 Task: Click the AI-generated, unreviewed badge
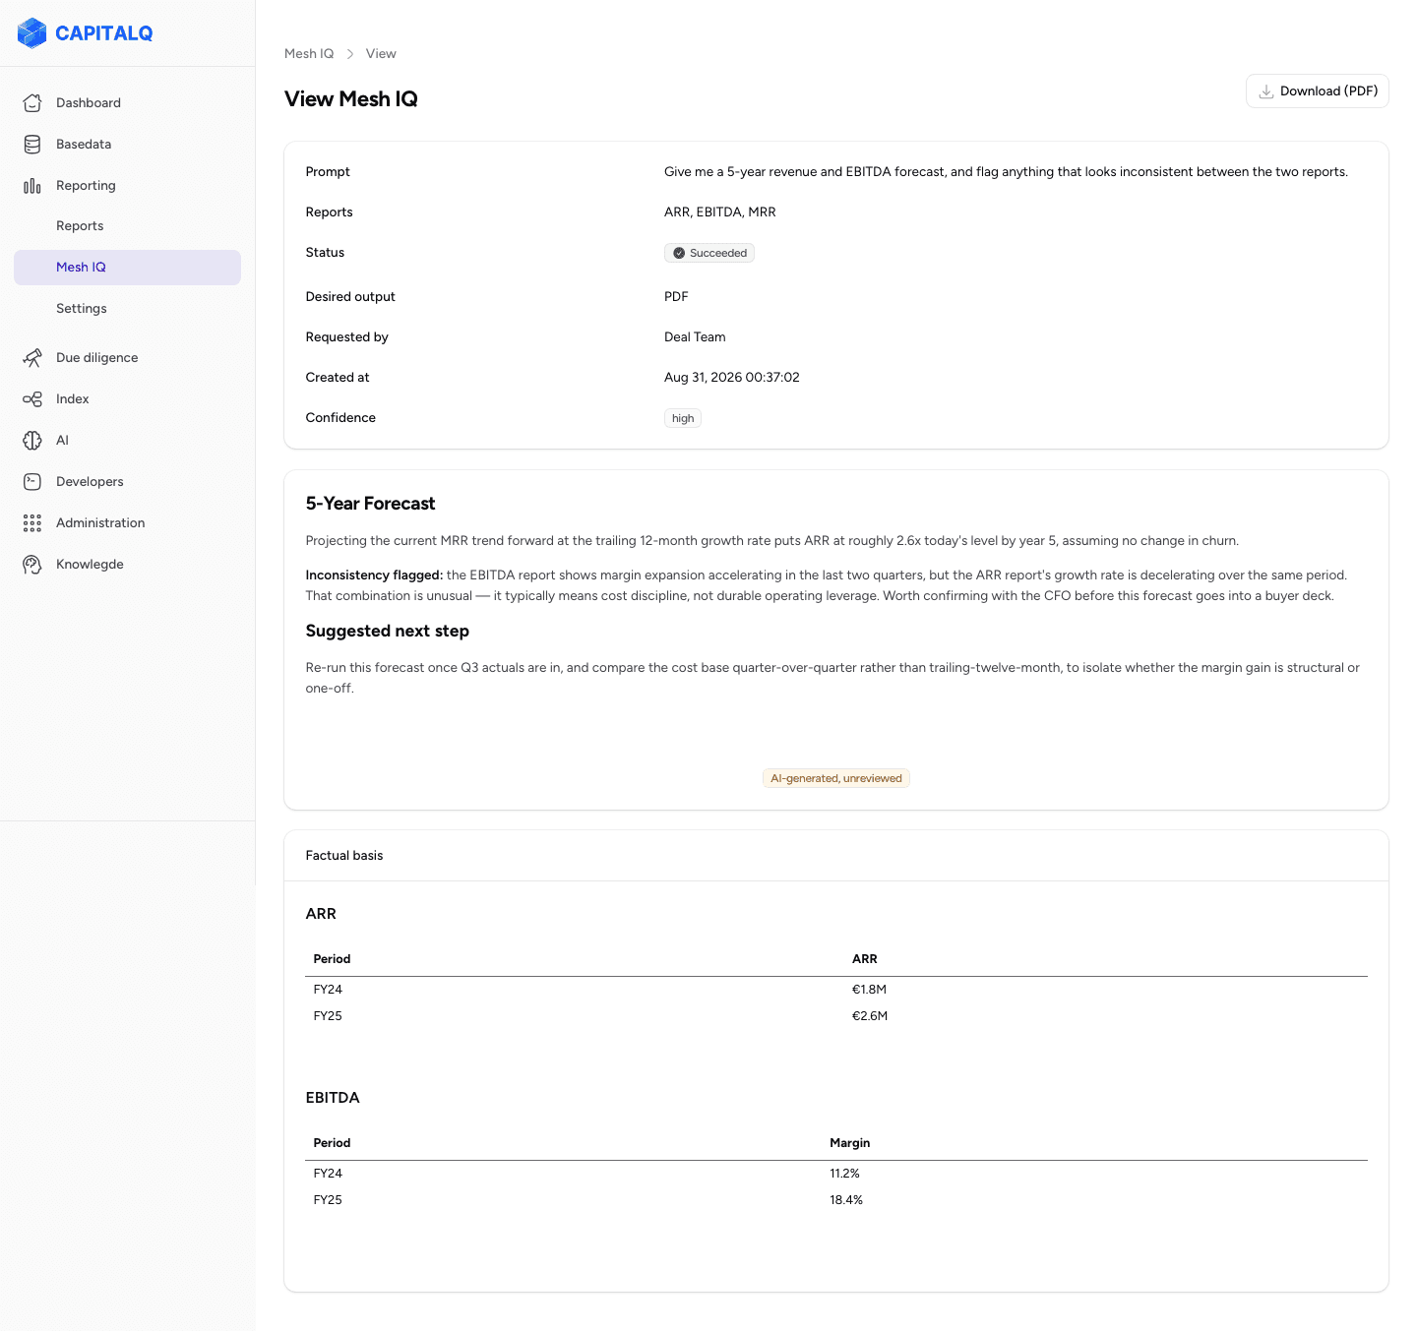click(836, 778)
